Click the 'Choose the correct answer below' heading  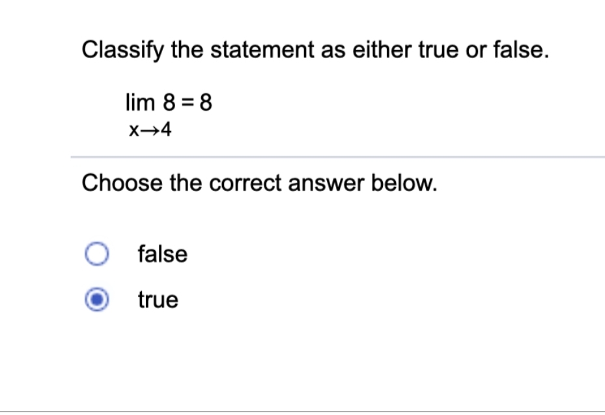[260, 183]
